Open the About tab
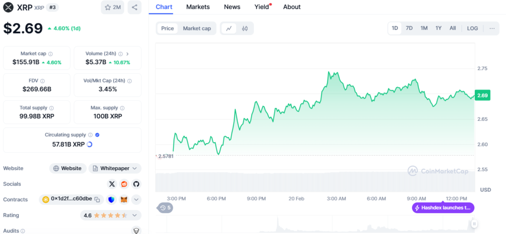 pos(292,7)
